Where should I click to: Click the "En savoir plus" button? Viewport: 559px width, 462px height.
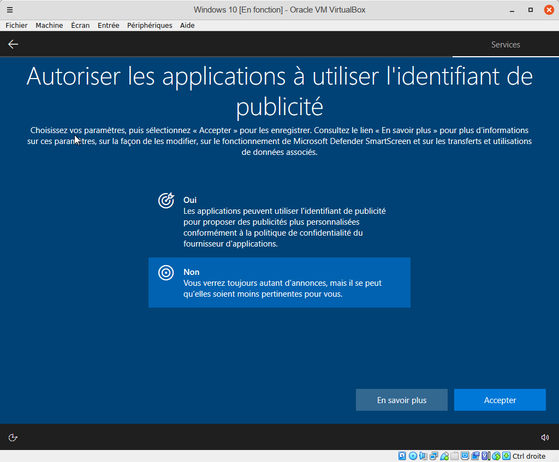tap(401, 400)
